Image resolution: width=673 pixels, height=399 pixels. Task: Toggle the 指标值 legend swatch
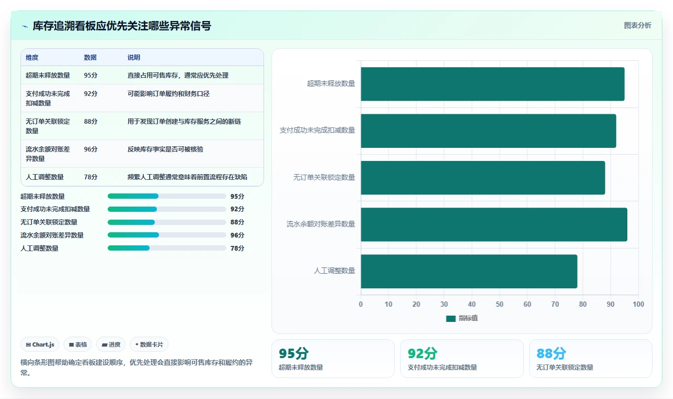point(451,318)
